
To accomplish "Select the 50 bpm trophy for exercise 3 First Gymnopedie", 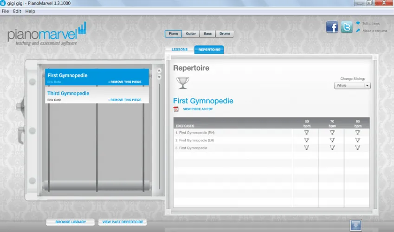I will tap(307, 148).
